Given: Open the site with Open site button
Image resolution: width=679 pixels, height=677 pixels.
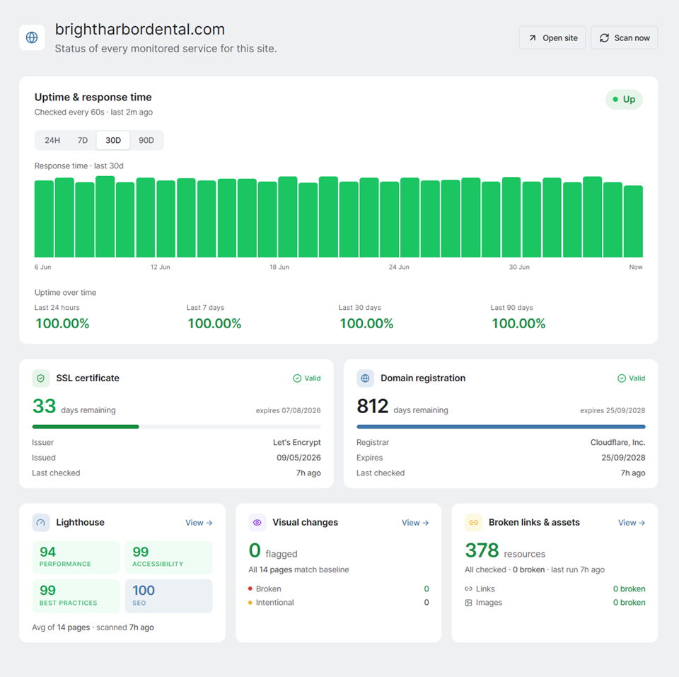Looking at the screenshot, I should click(552, 37).
